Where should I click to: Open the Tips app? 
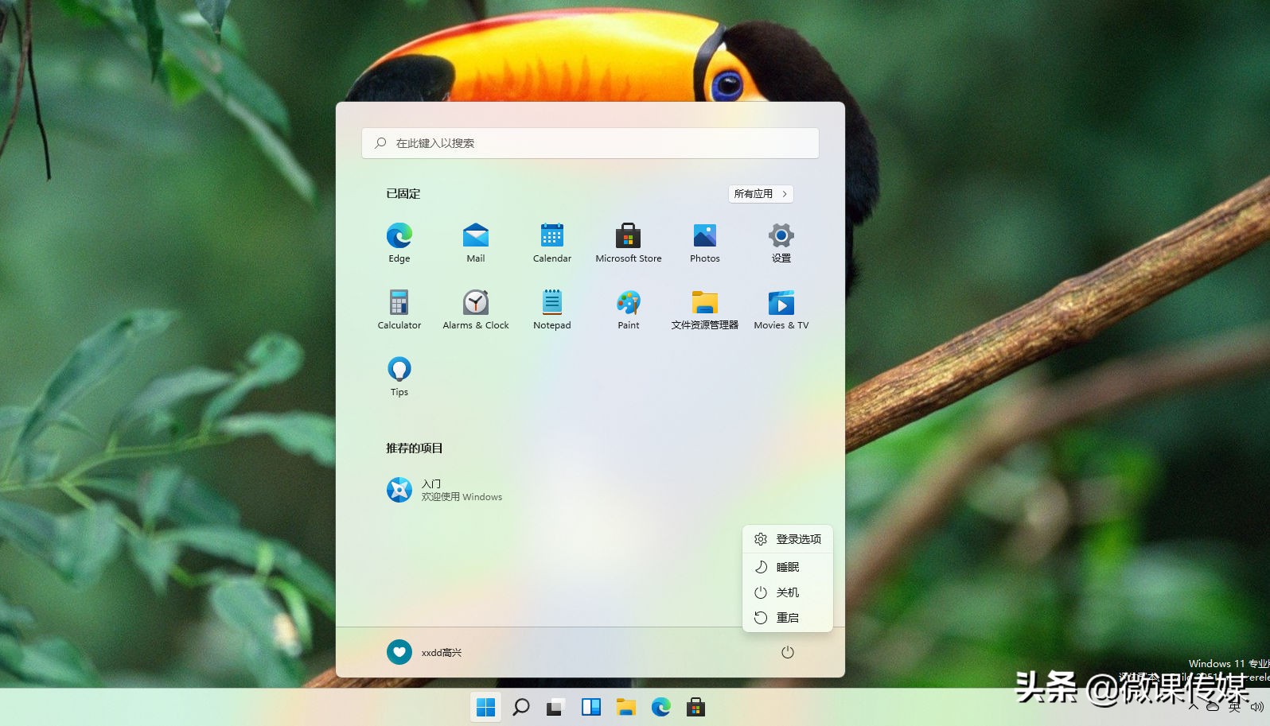pos(399,376)
